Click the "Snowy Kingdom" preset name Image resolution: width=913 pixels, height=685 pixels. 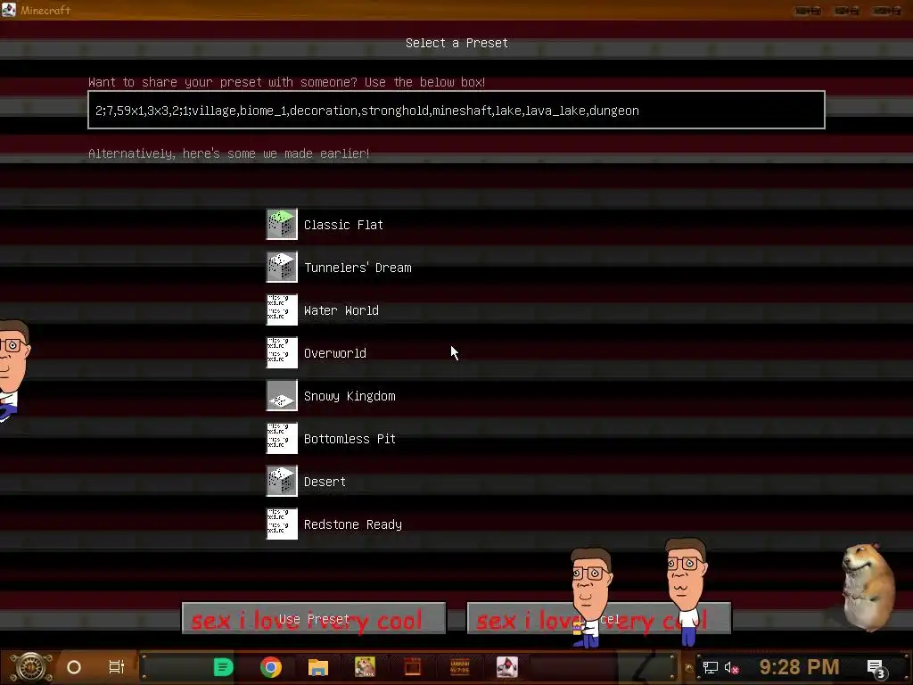point(350,396)
